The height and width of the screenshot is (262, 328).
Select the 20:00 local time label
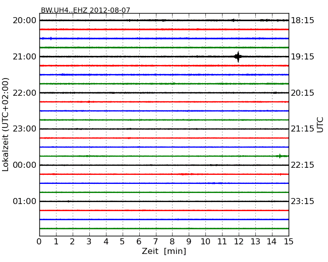click(x=24, y=21)
